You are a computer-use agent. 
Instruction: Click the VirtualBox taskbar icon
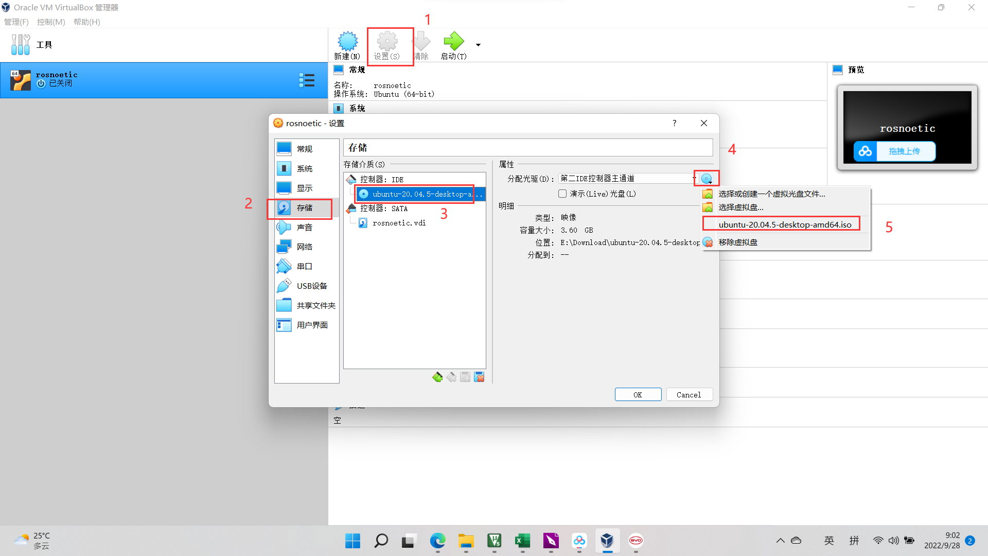[x=608, y=541]
